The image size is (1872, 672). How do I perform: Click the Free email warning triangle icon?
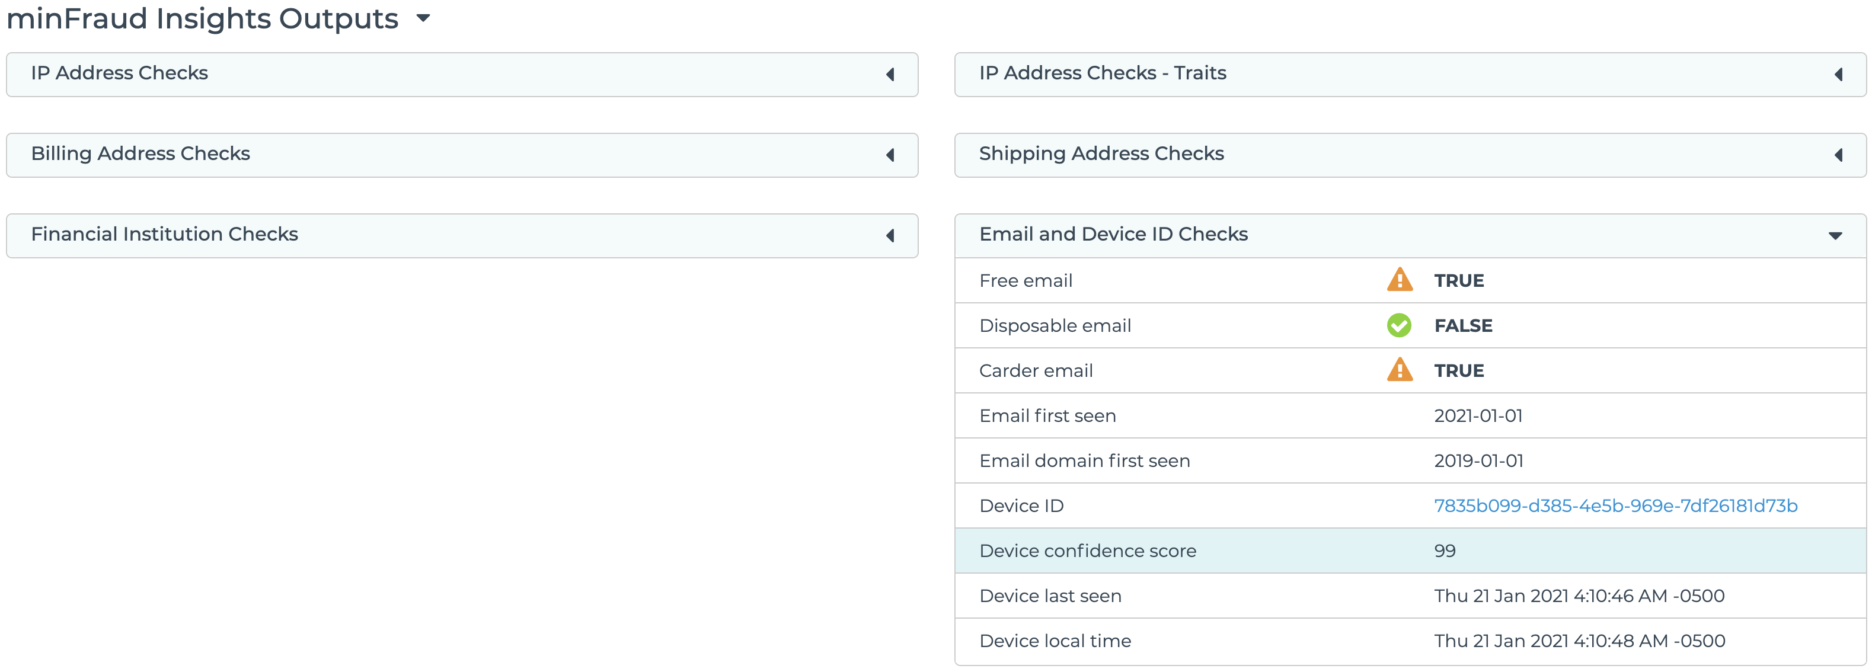click(1399, 280)
